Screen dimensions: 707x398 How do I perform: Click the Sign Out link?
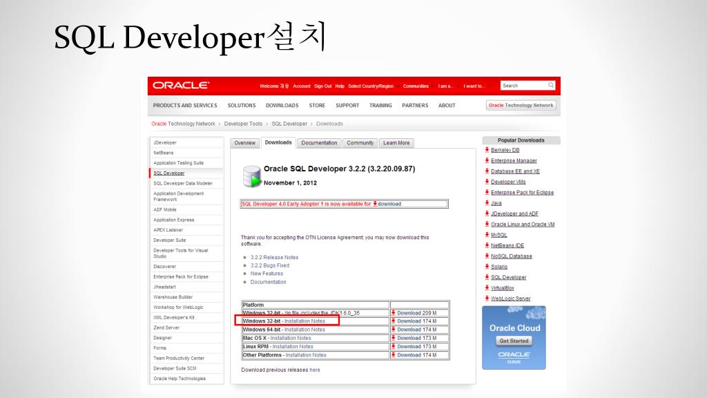click(x=323, y=86)
